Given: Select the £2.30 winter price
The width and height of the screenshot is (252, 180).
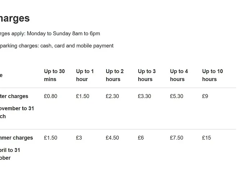Looking at the screenshot, I should pyautogui.click(x=112, y=96).
